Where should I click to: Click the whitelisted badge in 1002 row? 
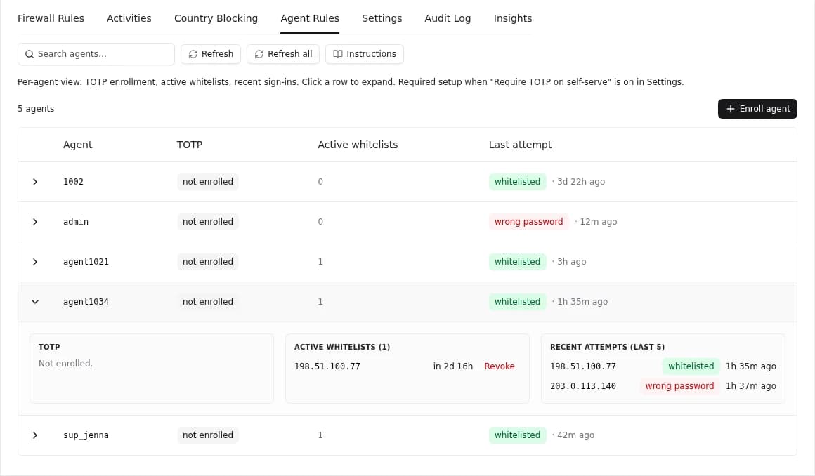[517, 182]
